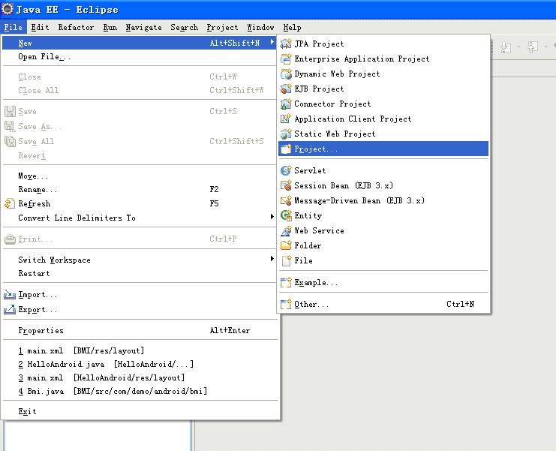Expand the Switch Workspace submenu arrow
The height and width of the screenshot is (451, 556).
click(x=272, y=258)
